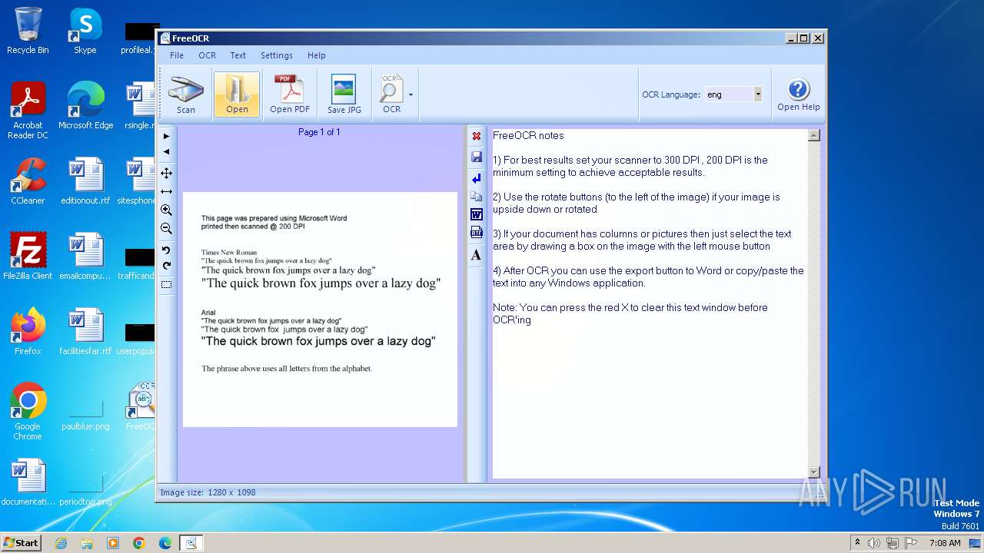Select the Recycle Bin desktop icon

tap(28, 31)
